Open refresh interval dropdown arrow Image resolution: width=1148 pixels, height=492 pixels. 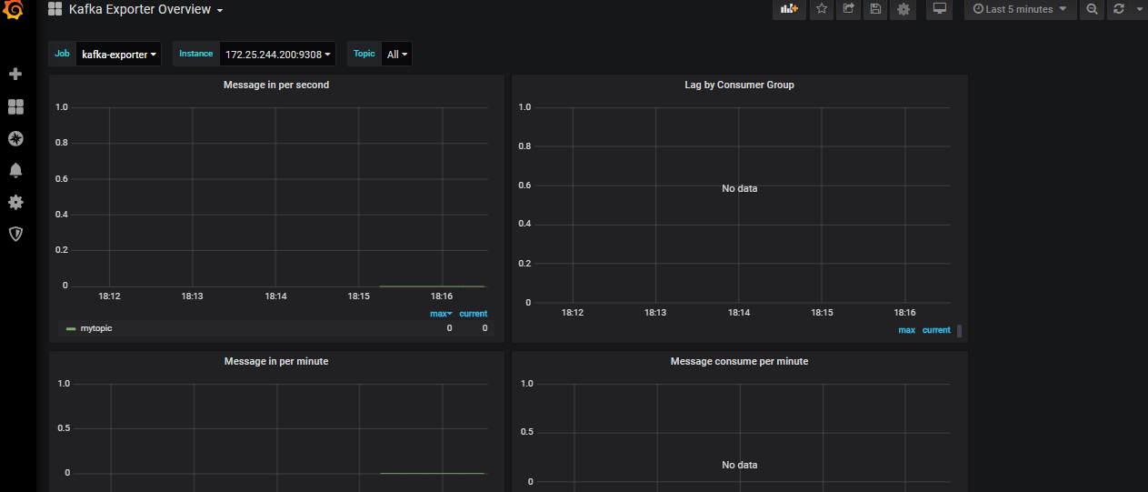tap(1139, 9)
